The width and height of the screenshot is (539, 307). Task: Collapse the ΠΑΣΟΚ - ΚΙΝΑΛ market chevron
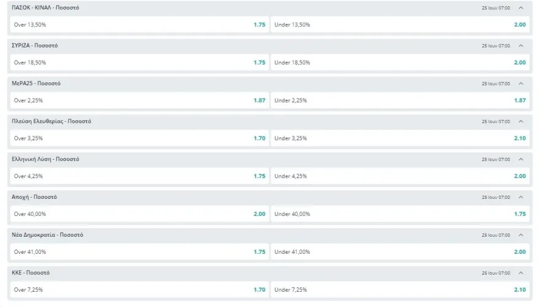(521, 8)
